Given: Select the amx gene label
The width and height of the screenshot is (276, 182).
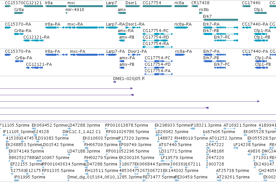Looking at the screenshot, I should click(x=122, y=10).
